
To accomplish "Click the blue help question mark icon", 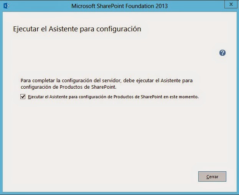I will pos(223,53).
